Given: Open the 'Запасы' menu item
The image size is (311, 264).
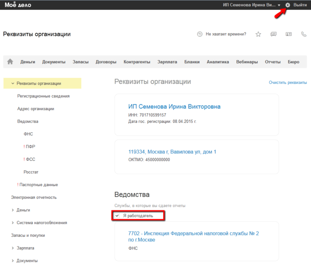Looking at the screenshot, I should [80, 62].
